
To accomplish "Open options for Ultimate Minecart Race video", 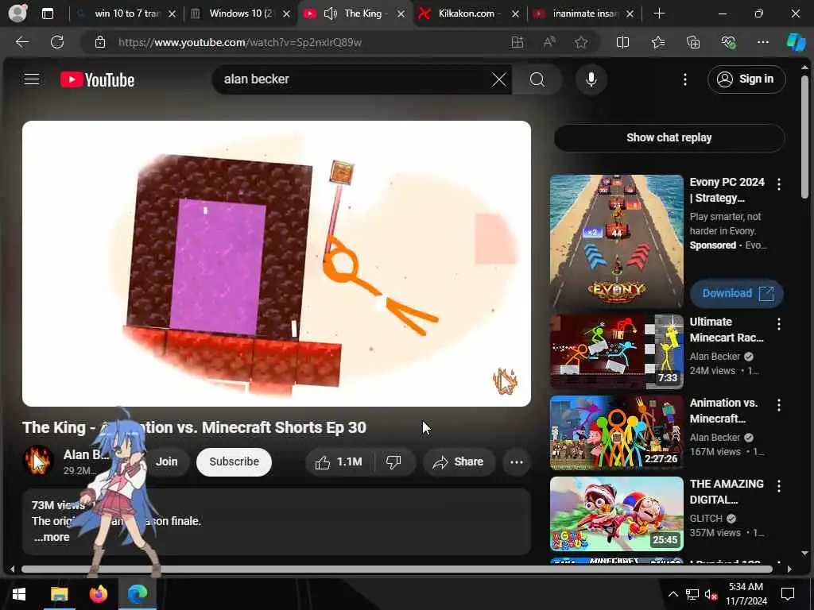I will (779, 324).
